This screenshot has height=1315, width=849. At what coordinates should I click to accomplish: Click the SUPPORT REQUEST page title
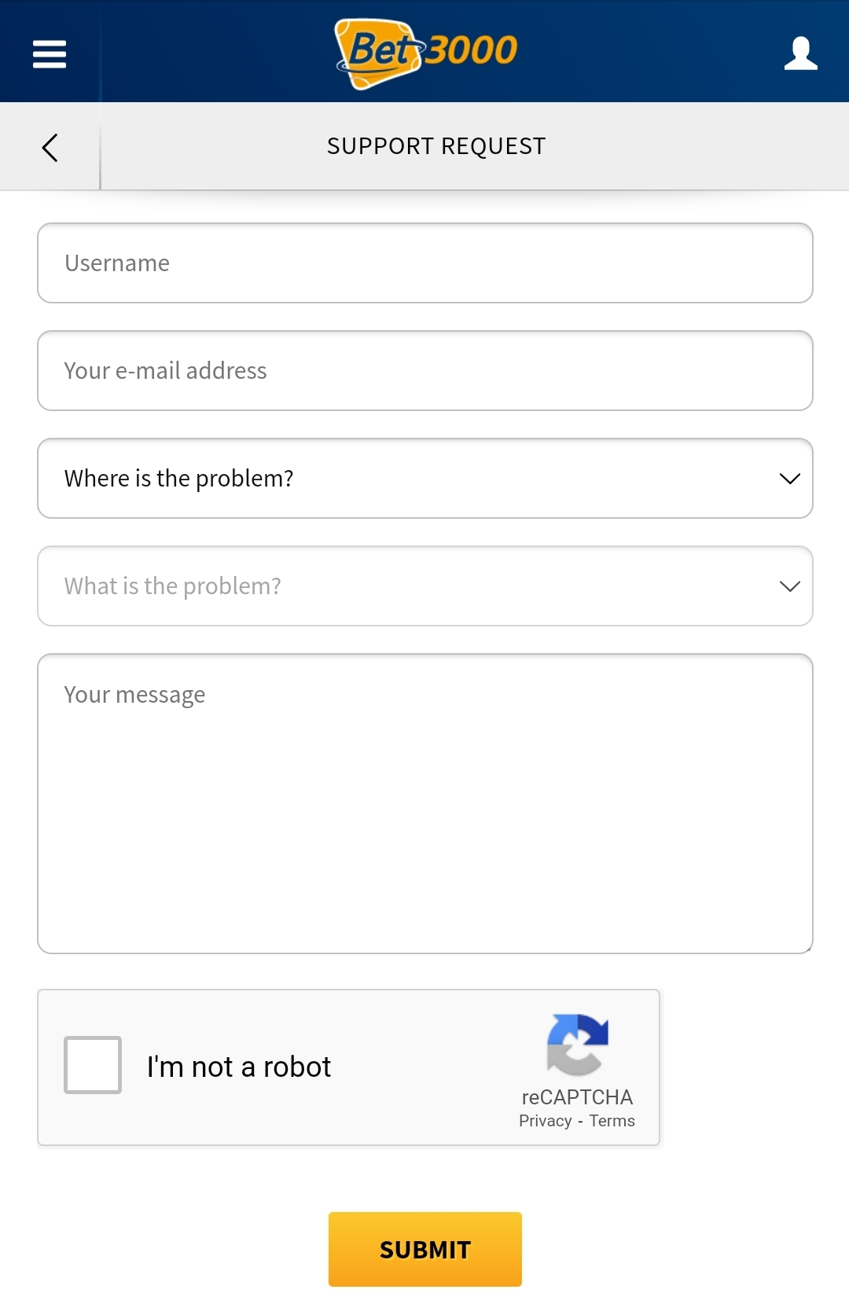(x=436, y=146)
